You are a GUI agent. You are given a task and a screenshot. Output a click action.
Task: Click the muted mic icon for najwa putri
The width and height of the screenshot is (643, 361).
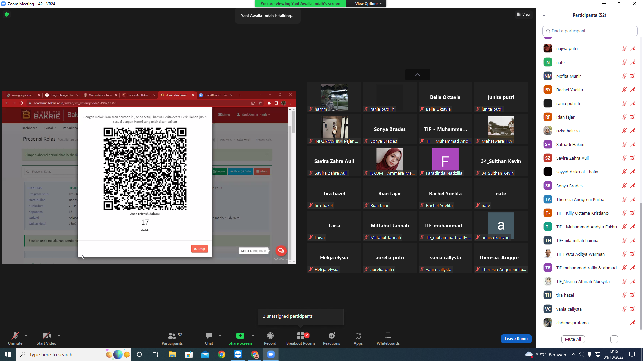point(624,48)
